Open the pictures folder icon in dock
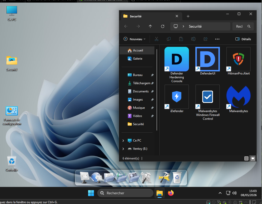Image resolution: width=262 pixels, height=204 pixels. pyautogui.click(x=134, y=178)
